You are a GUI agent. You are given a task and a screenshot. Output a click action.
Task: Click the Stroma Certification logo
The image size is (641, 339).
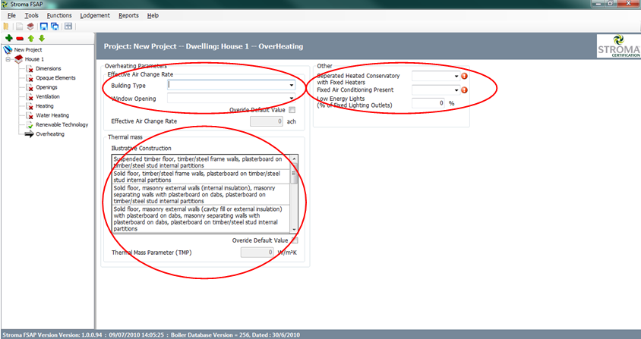[x=619, y=46]
